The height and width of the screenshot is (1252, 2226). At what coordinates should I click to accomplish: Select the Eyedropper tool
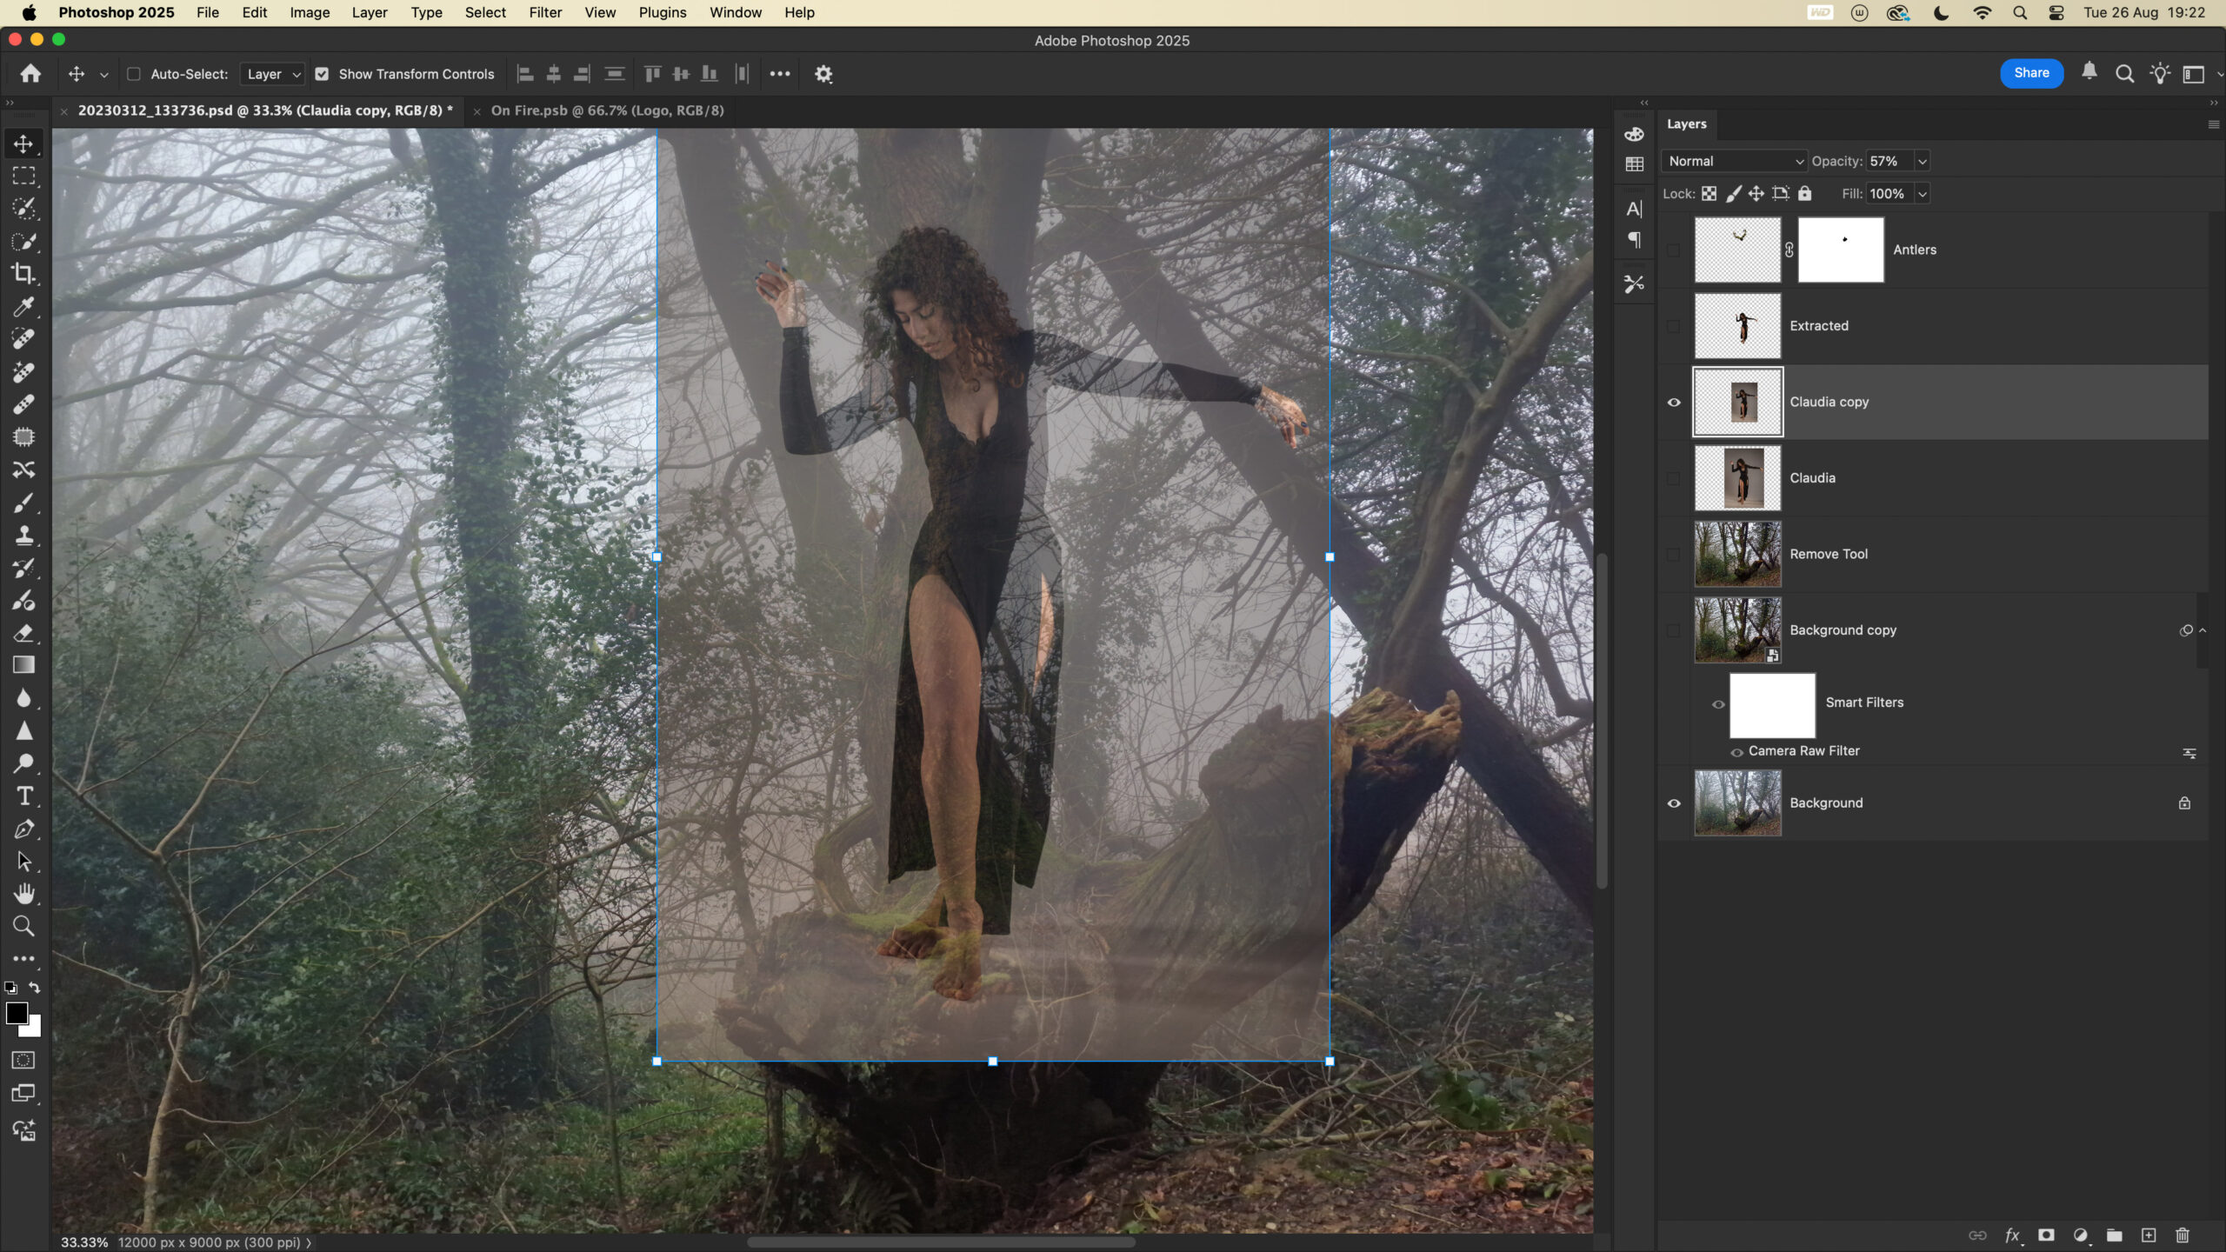(x=23, y=307)
